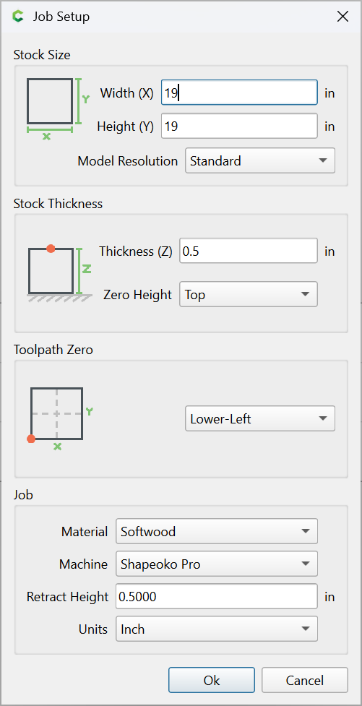Click the Height (Y) input field

pos(240,126)
